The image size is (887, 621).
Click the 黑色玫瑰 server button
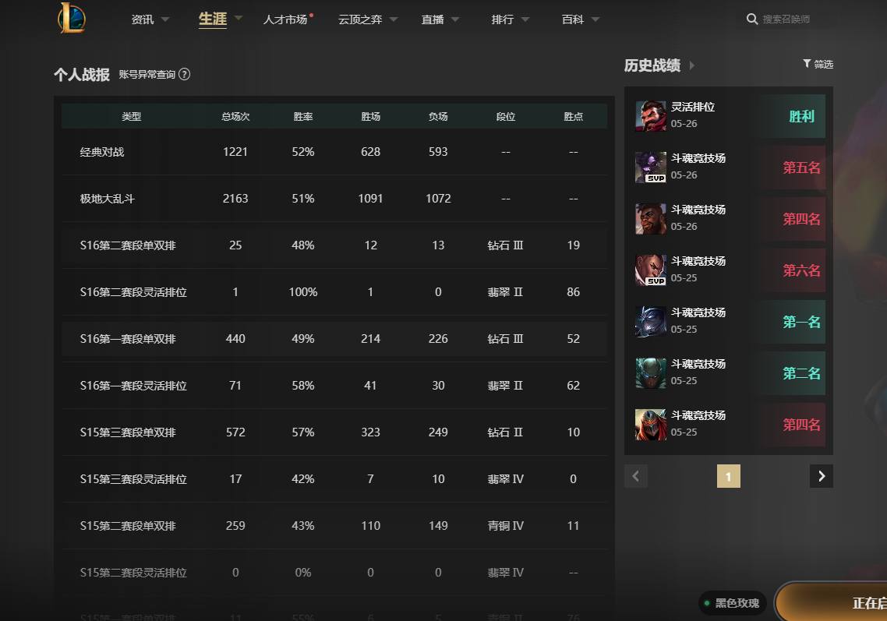[x=733, y=603]
